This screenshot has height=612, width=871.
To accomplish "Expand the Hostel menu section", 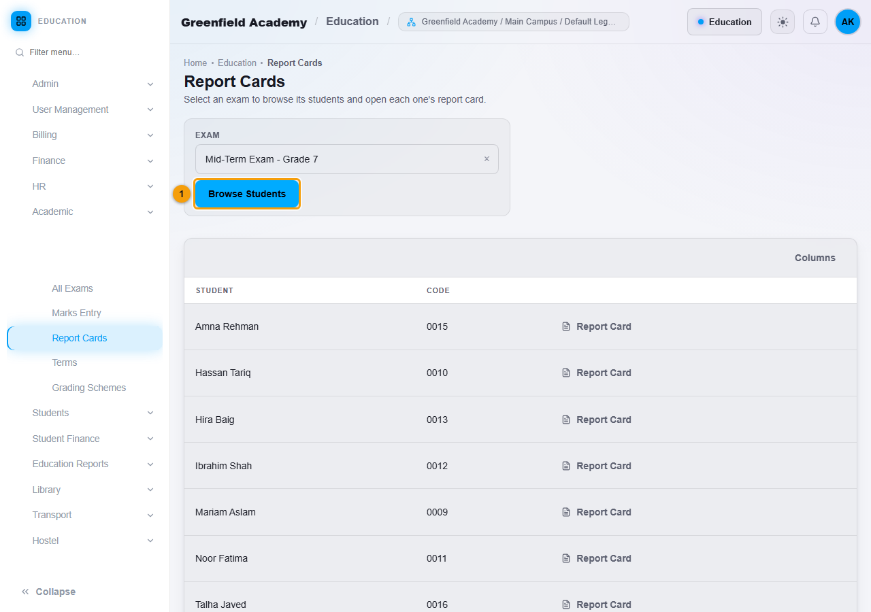I will tap(85, 541).
